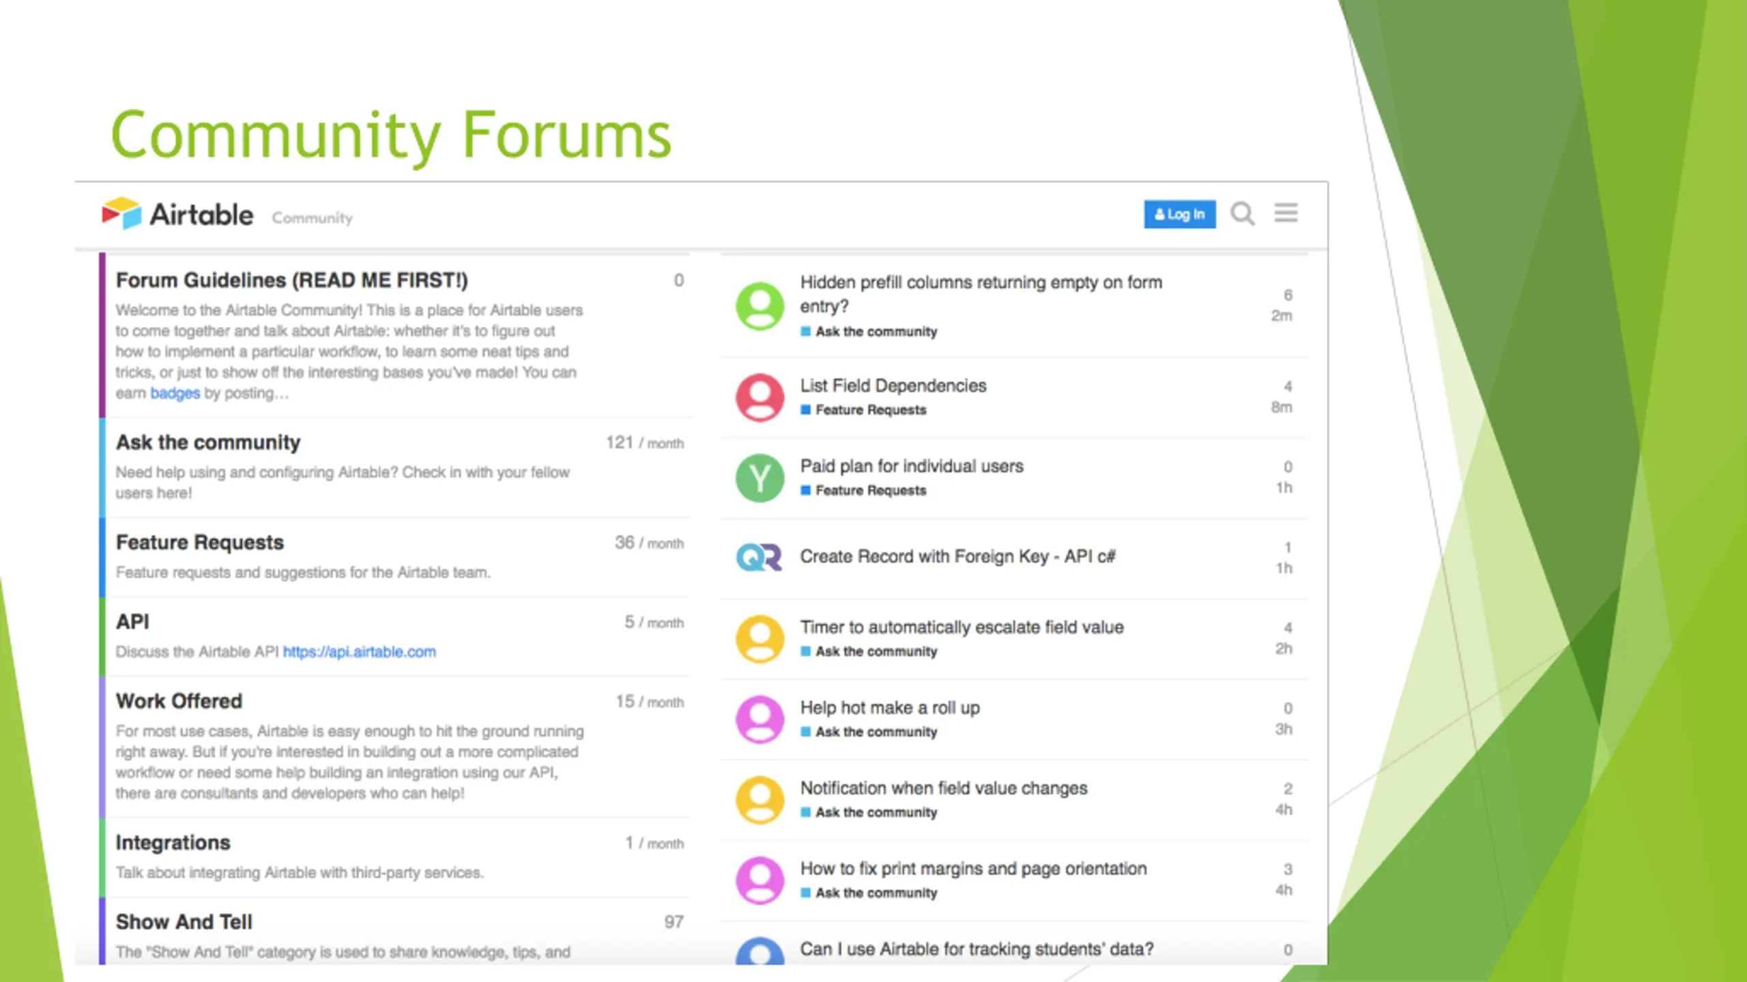Open topic Notification when field value changes
Image resolution: width=1747 pixels, height=982 pixels.
[943, 788]
